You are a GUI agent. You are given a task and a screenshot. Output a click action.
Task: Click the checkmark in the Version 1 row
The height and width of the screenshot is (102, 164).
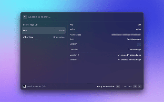tap(119, 60)
